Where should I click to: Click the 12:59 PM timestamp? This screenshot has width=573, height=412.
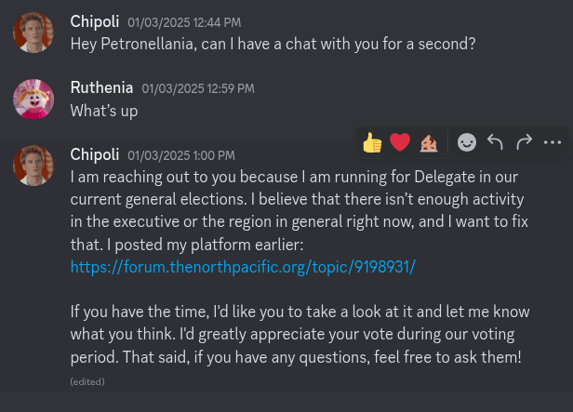coord(198,88)
